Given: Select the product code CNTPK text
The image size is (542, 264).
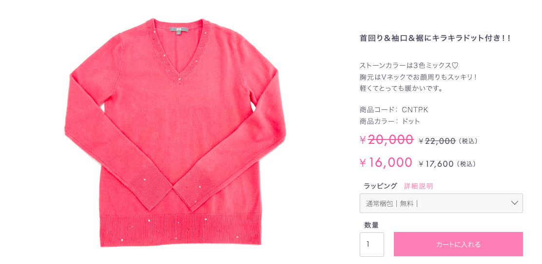Looking at the screenshot, I should pos(415,110).
